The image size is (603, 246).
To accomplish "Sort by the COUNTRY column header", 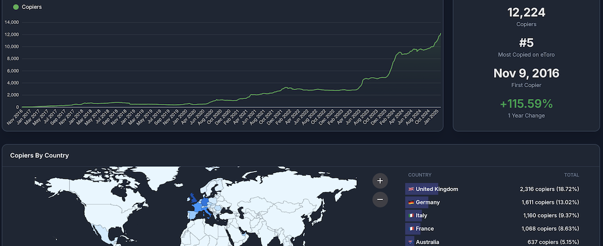I will [419, 175].
